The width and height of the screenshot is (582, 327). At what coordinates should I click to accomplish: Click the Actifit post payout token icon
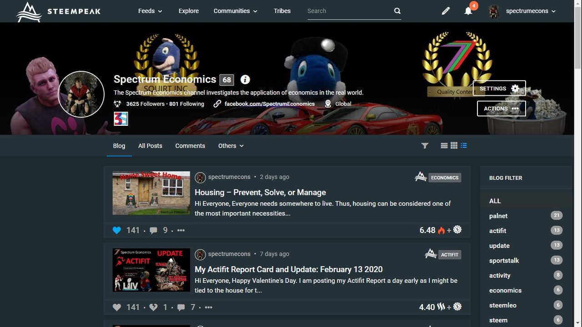coord(457,307)
